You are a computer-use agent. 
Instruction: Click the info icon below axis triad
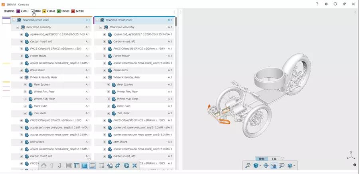click(355, 164)
